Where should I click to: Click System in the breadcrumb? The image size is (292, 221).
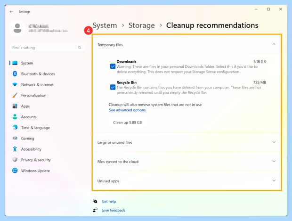(x=105, y=25)
